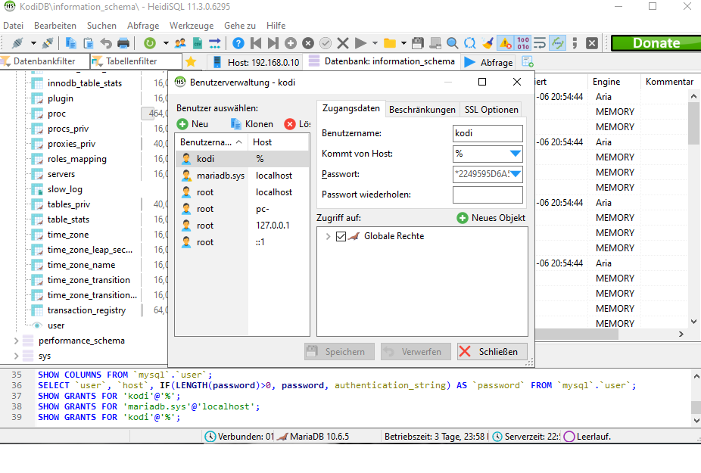
Task: Open the Werkzeuge menu
Action: pos(192,26)
